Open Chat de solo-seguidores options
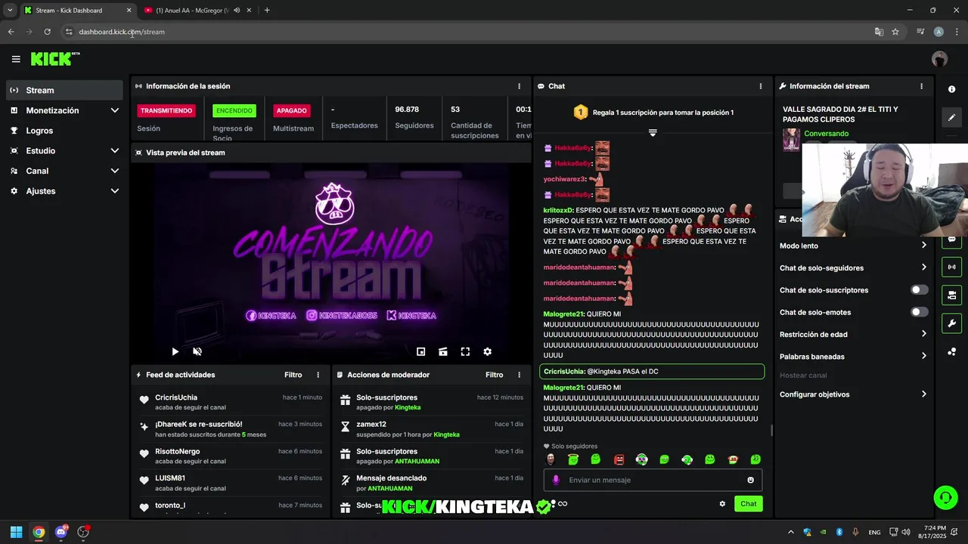Viewport: 968px width, 544px height. click(x=853, y=267)
